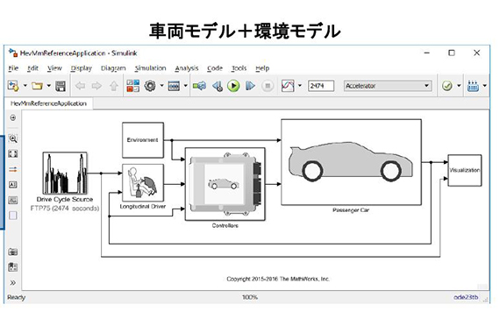Click the Stop simulation button

pyautogui.click(x=268, y=86)
